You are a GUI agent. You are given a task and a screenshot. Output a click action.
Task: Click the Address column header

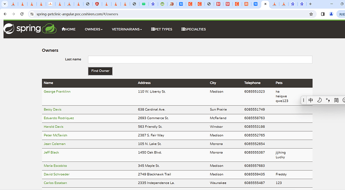144,83
